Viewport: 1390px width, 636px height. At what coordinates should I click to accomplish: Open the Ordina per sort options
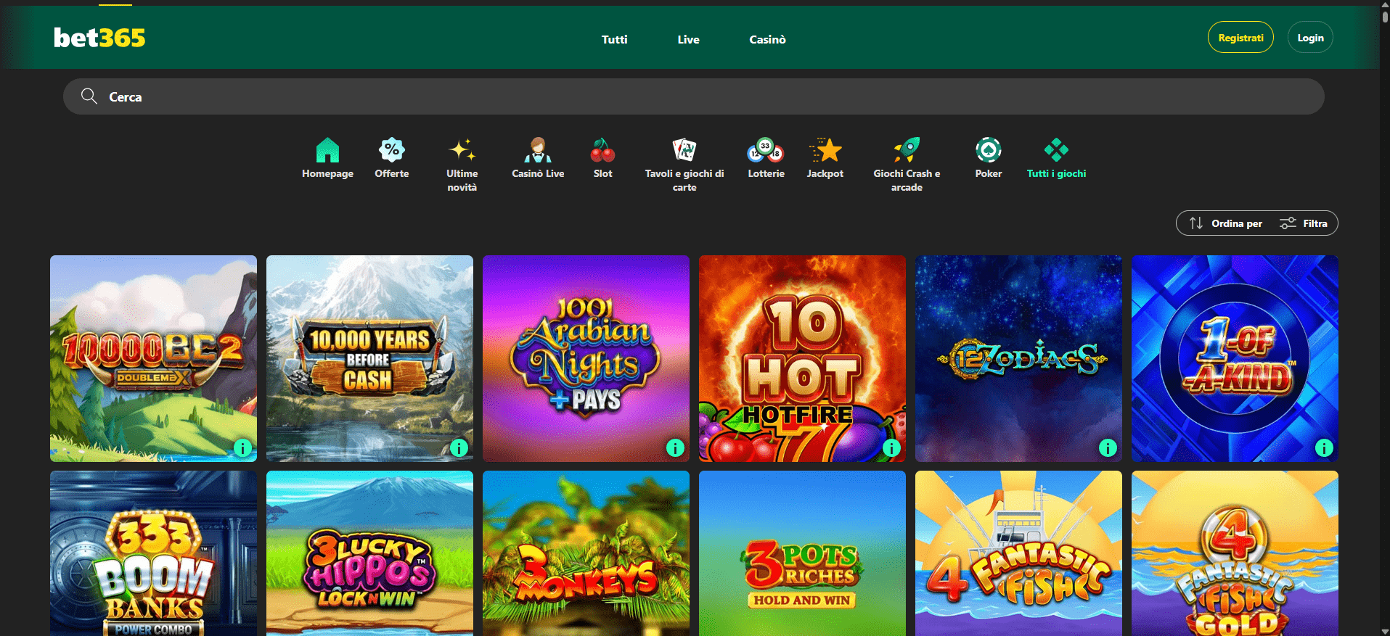click(1226, 223)
